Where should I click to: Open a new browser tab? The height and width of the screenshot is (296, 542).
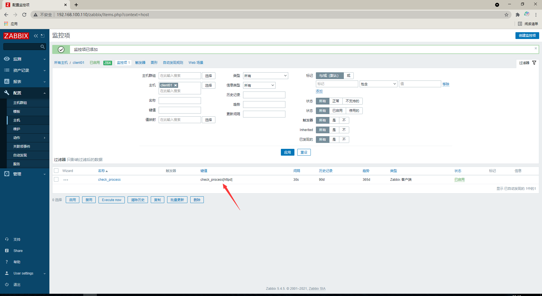(x=76, y=5)
